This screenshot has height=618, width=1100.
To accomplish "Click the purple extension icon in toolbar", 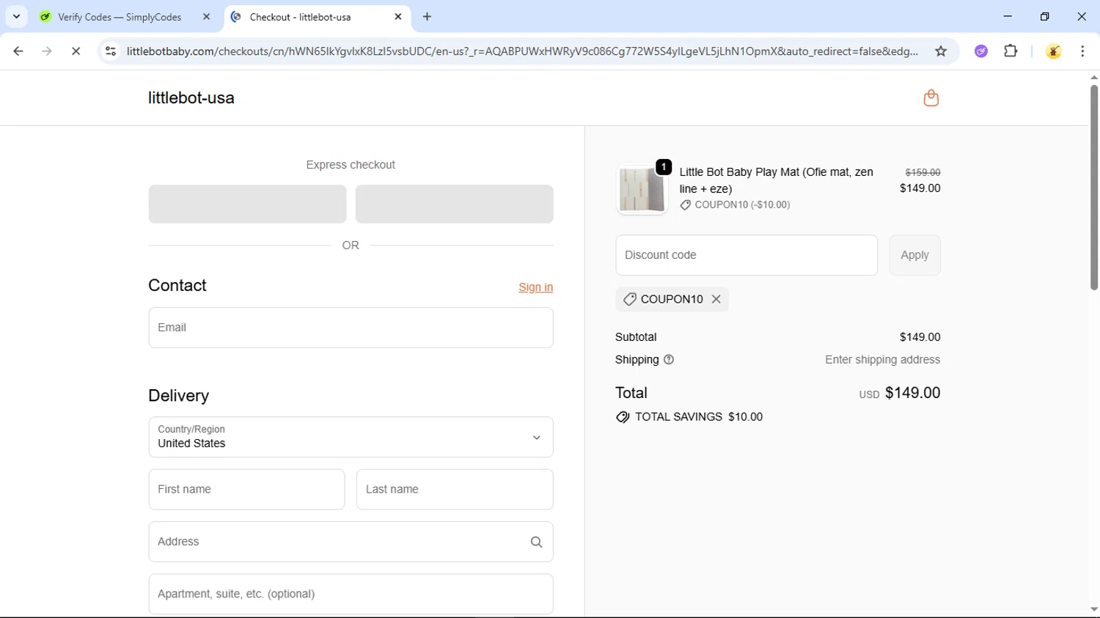I will (981, 51).
